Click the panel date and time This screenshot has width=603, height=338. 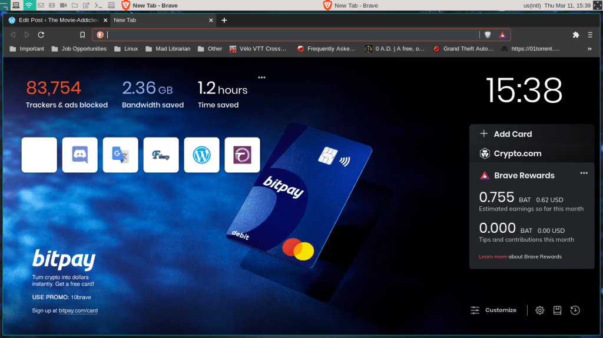click(568, 5)
